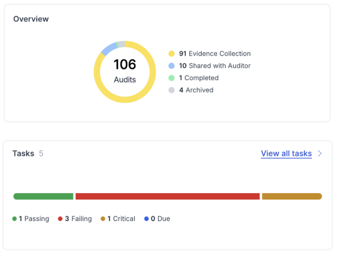Select the green Passing bar segment

pyautogui.click(x=44, y=197)
